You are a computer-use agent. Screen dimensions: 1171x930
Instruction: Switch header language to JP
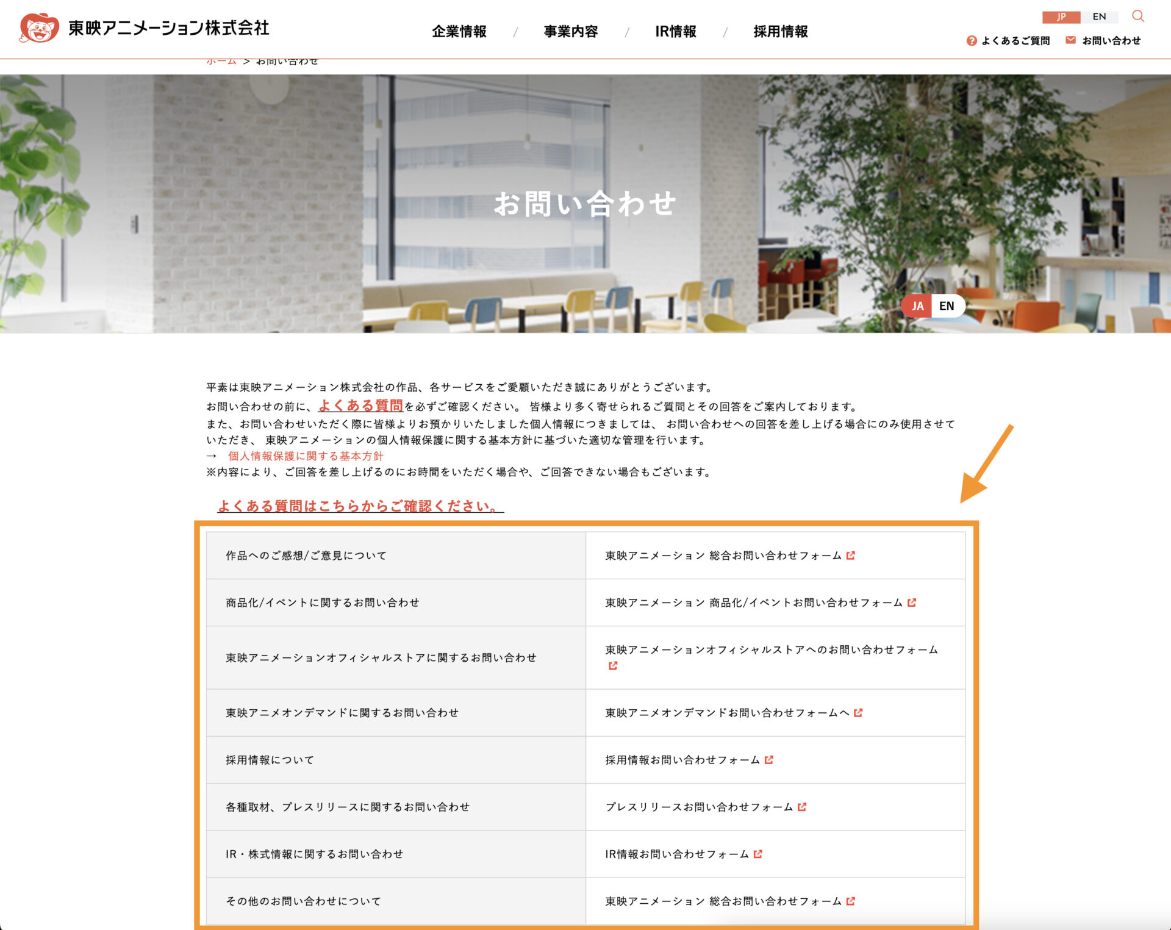coord(1061,17)
